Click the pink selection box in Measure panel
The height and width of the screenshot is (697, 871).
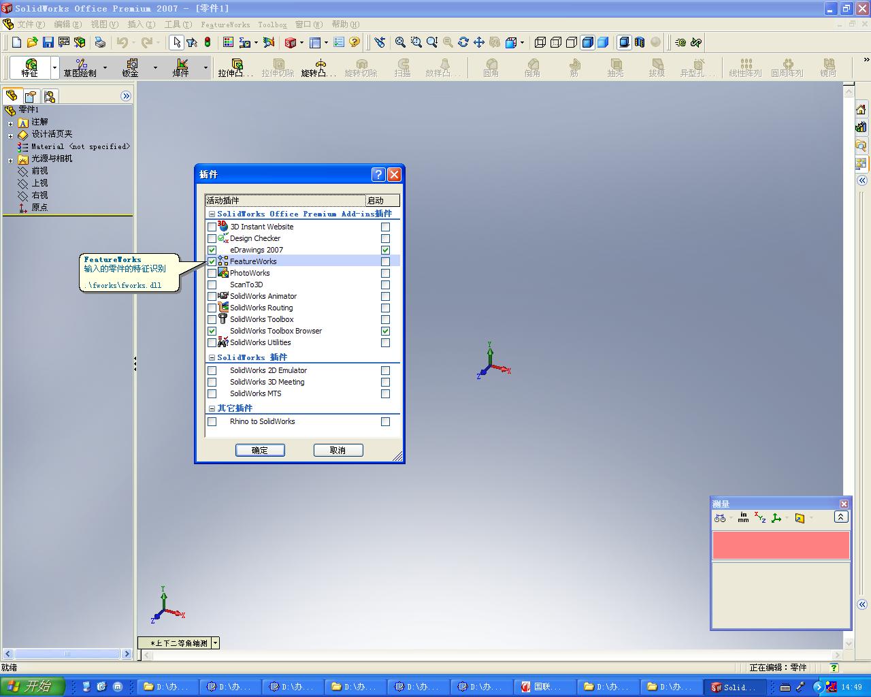click(x=781, y=545)
